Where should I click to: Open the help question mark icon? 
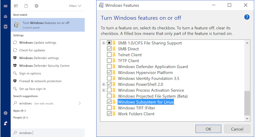pos(247,17)
